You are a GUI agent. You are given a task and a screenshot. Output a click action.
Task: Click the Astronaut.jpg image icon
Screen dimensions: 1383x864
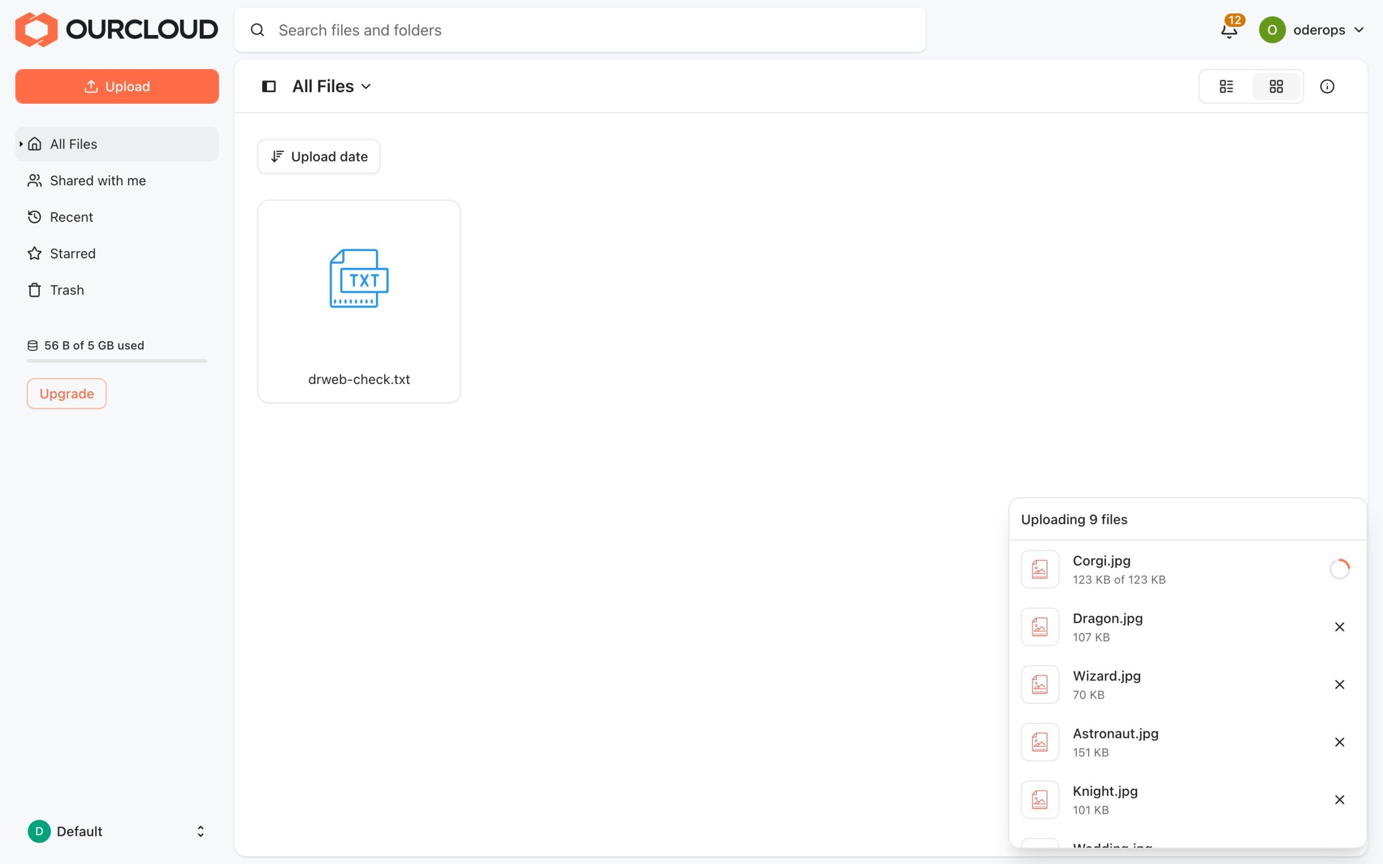[1039, 742]
